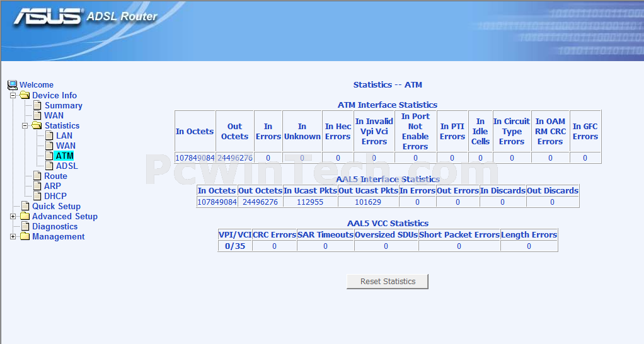Open the Summary page
This screenshot has height=344, width=644.
64,105
